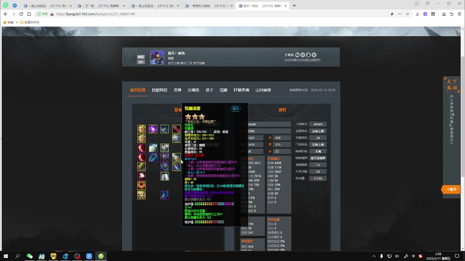The width and height of the screenshot is (465, 261).
Task: Click the lightning speed-mode icon
Action: coord(392,14)
